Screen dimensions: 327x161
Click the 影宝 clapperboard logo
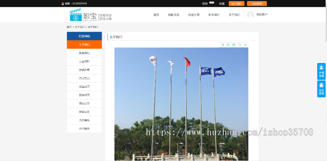click(76, 15)
